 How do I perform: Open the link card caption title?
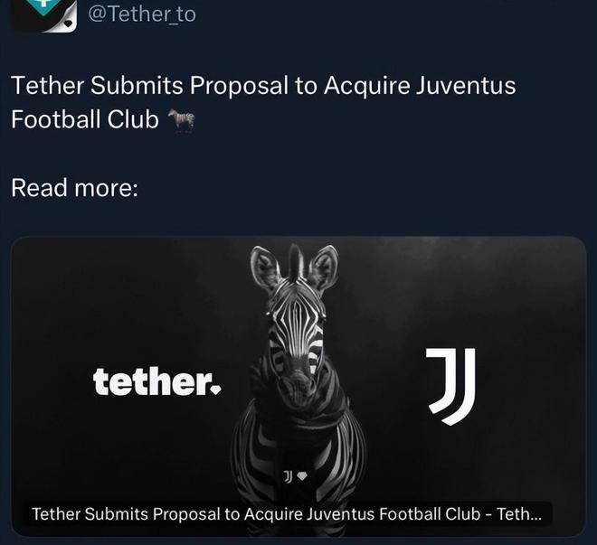[287, 514]
